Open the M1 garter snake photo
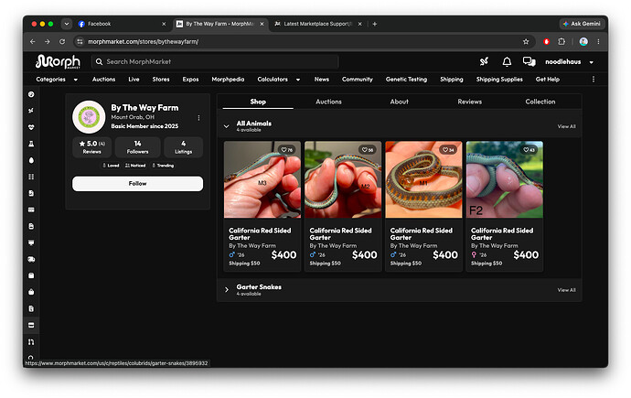Viewport: 631px width, 398px height. (423, 179)
